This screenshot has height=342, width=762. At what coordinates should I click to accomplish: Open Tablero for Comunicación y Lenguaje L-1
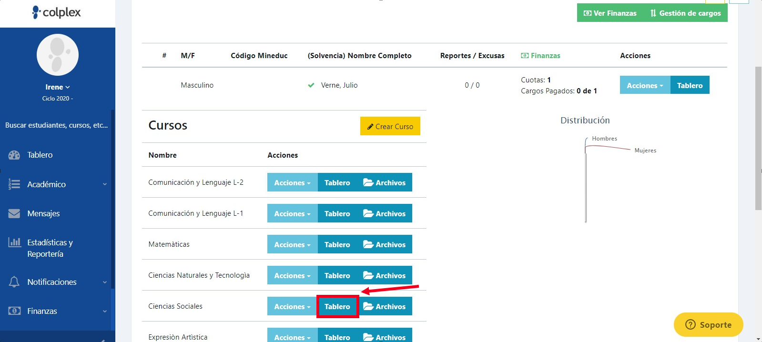[x=337, y=213]
